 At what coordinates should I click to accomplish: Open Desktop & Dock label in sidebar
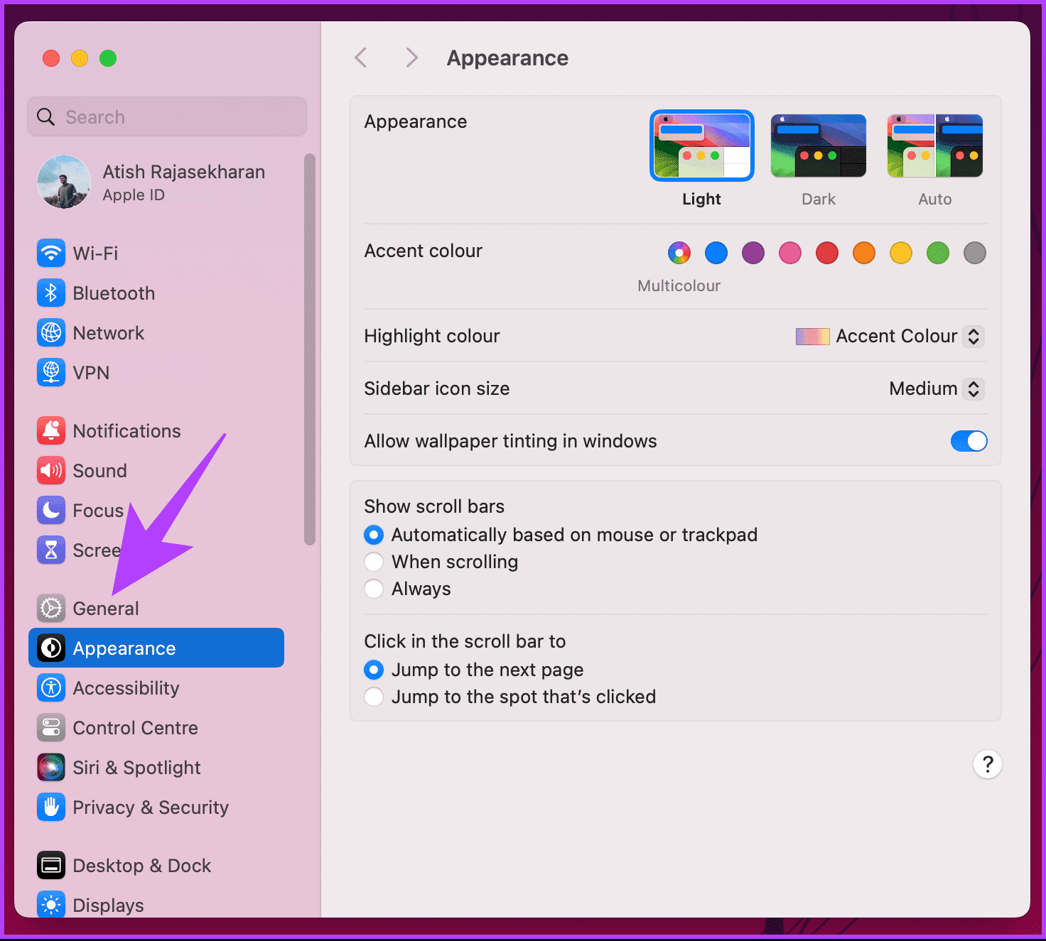(x=142, y=866)
